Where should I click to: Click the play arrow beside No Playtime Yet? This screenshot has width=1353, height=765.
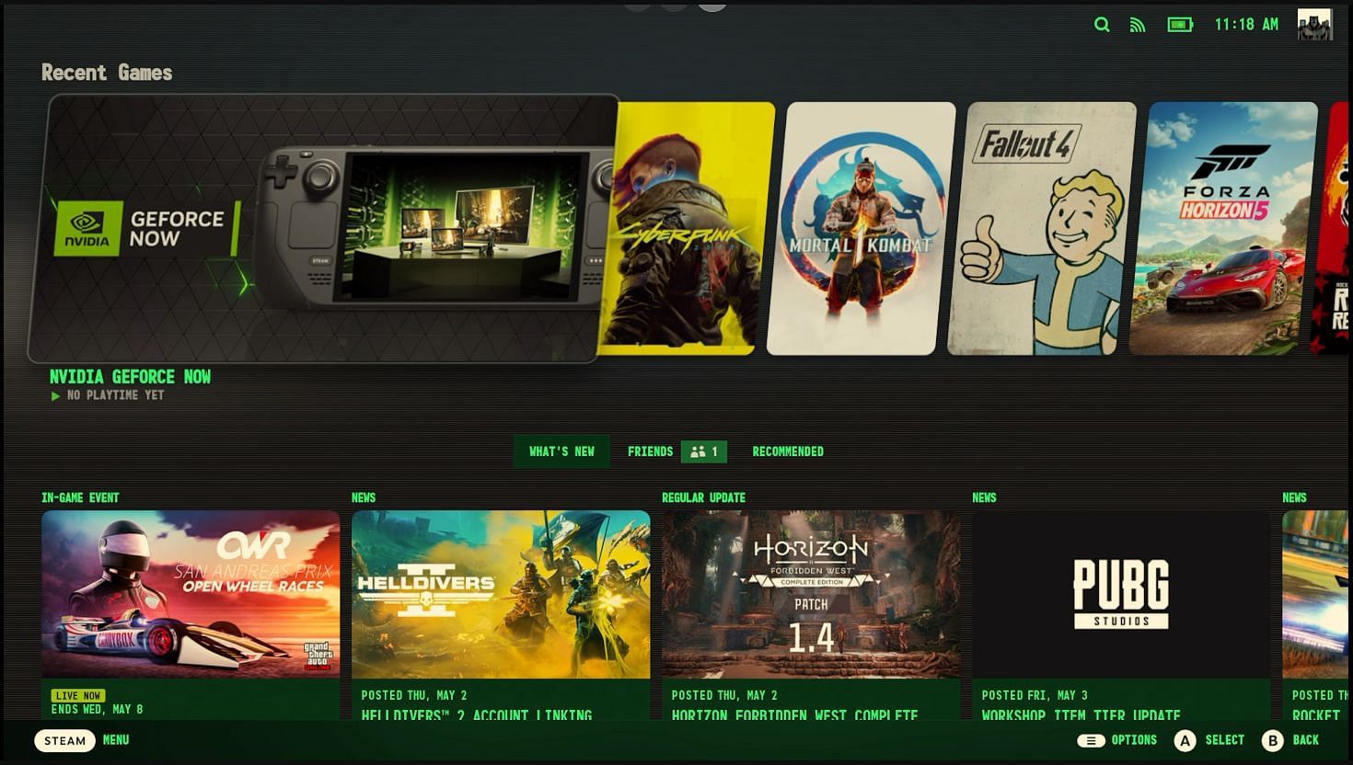pos(55,396)
